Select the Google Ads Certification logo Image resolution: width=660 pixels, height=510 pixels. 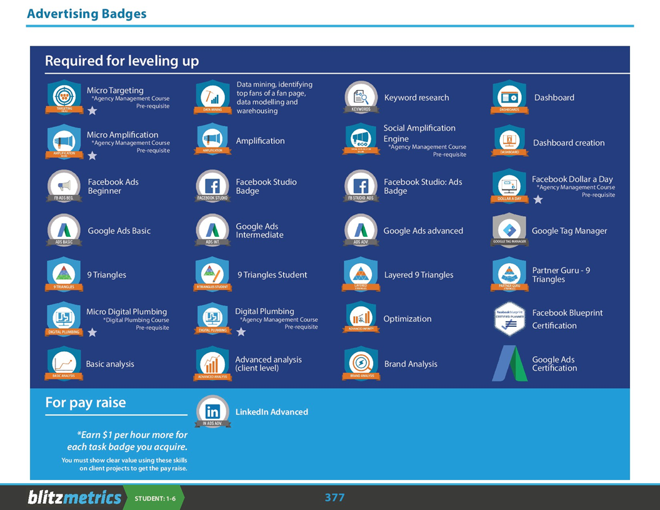[x=509, y=363]
